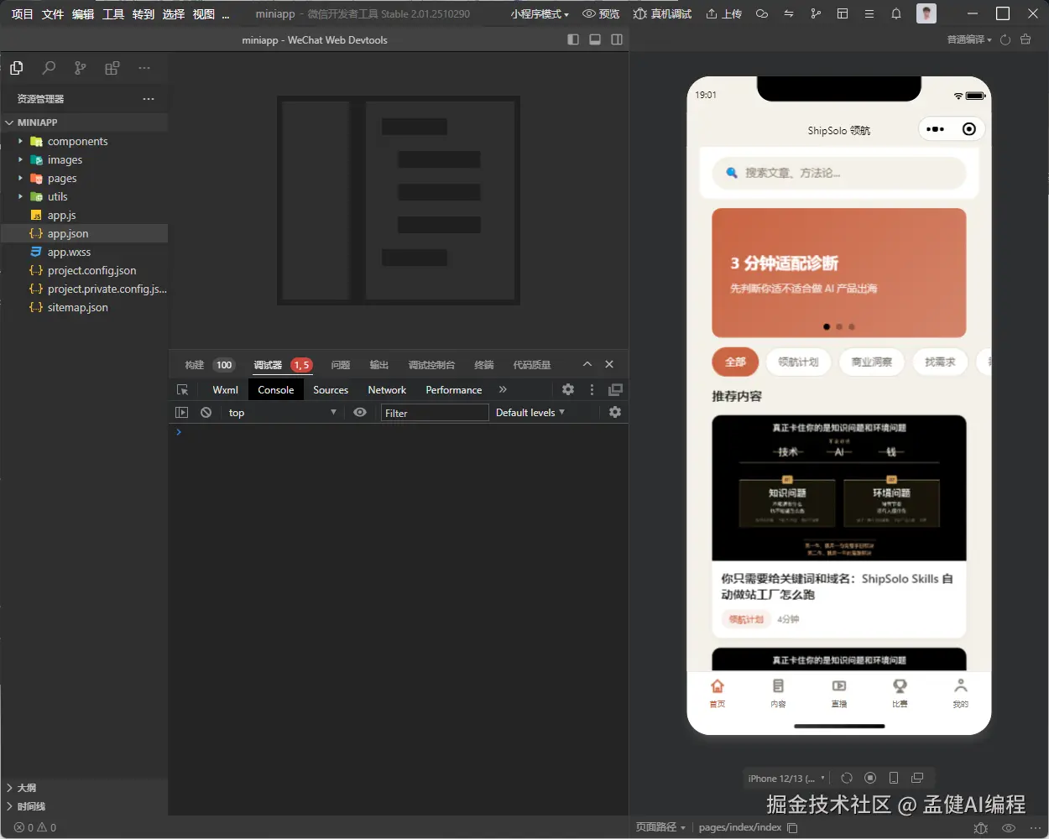Select the 商业洞察 category chip

(872, 362)
